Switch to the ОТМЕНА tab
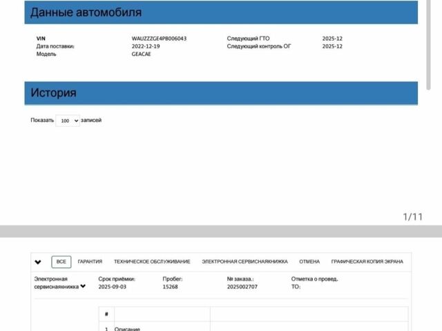The image size is (442, 331). point(309,262)
